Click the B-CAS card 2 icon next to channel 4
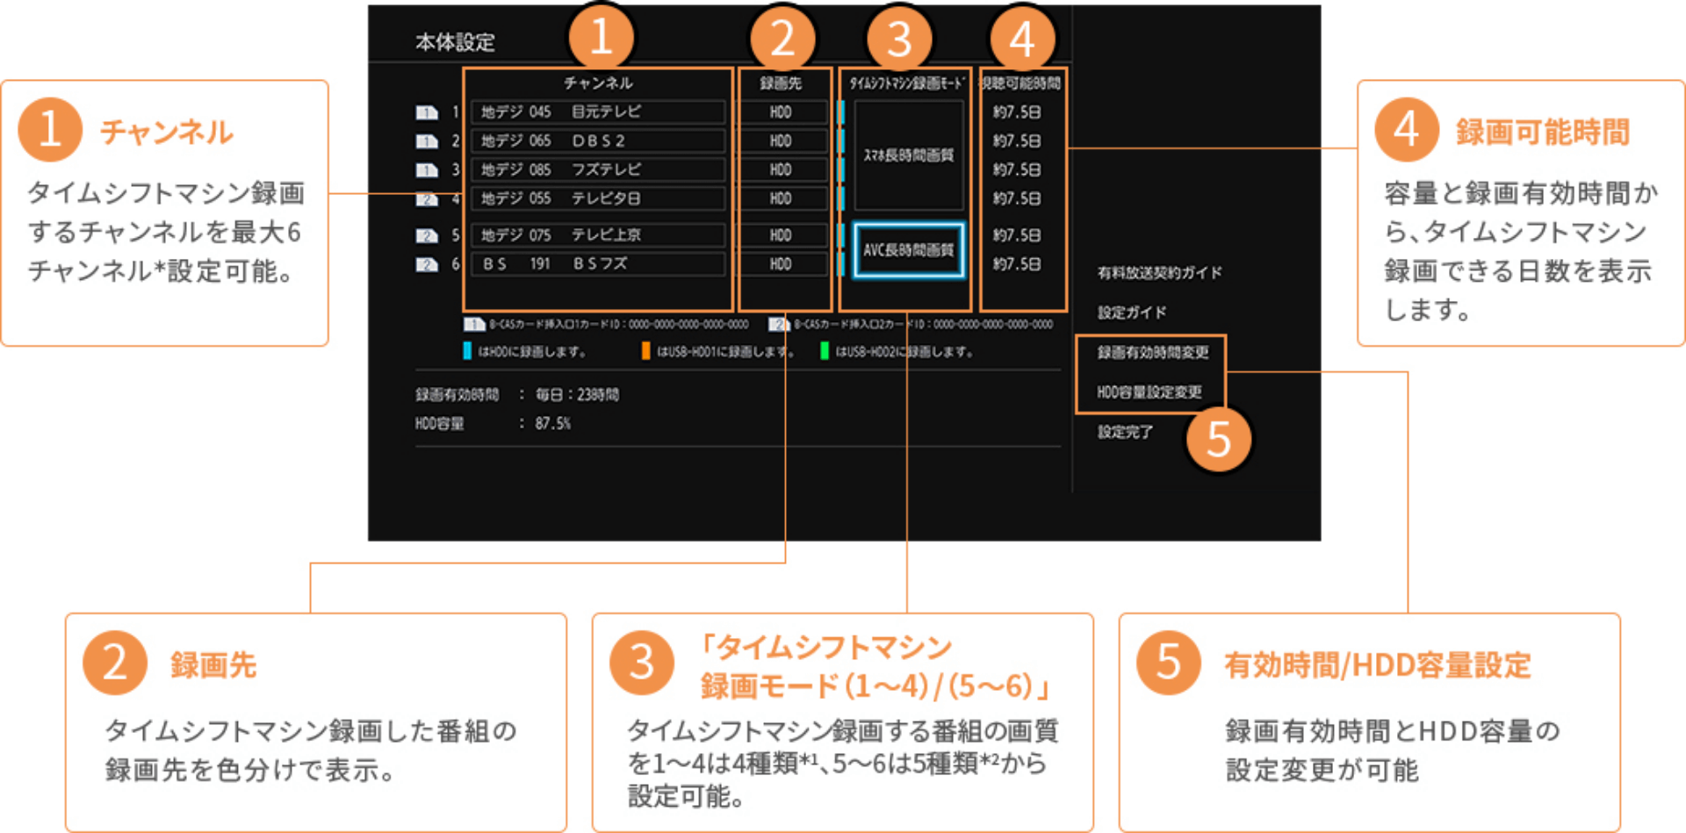 click(428, 198)
